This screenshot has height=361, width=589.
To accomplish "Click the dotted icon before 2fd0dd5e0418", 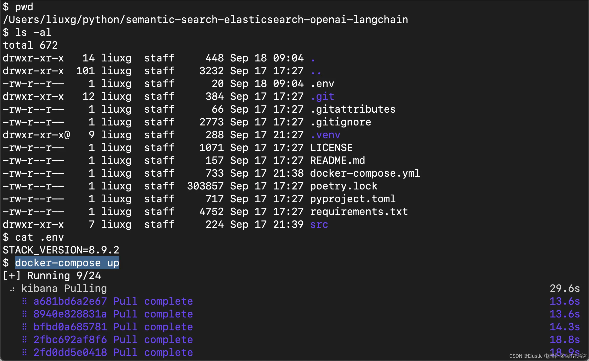I will 25,353.
